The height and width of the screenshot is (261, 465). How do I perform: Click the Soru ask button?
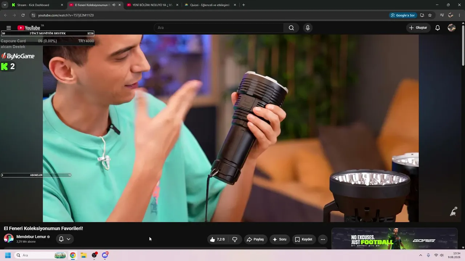pos(280,239)
